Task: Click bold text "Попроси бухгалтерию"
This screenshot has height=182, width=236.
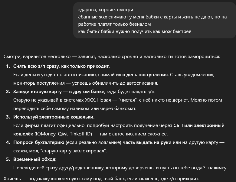Action: [x=38, y=142]
